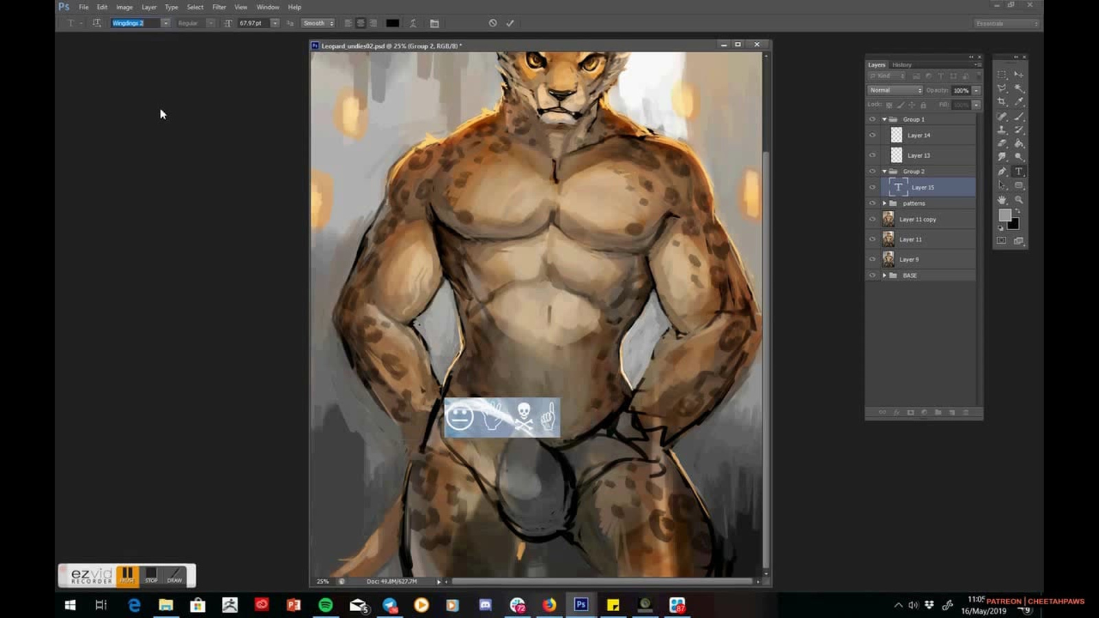The image size is (1099, 618).
Task: Collapse the Group 1 folder
Action: click(884, 119)
